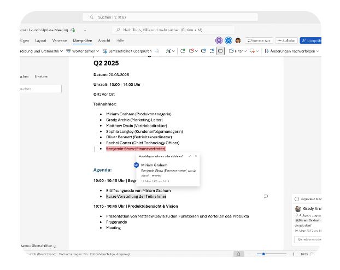Click Grady Archie's avatar in comment pane
340x270 pixels.
coord(298,209)
